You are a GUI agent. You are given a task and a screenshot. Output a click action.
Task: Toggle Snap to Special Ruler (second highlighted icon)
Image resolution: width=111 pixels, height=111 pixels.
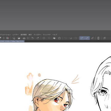tap(87, 38)
